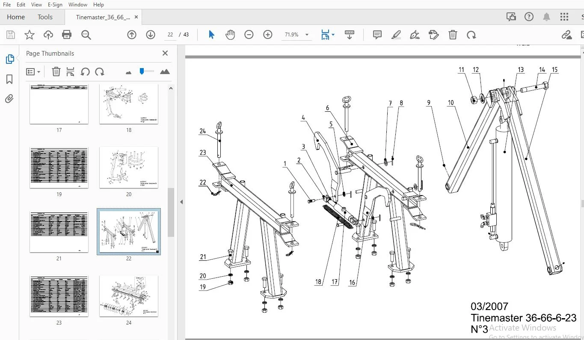Open the find text search tool
Viewport: 584px width, 340px height.
tap(86, 35)
